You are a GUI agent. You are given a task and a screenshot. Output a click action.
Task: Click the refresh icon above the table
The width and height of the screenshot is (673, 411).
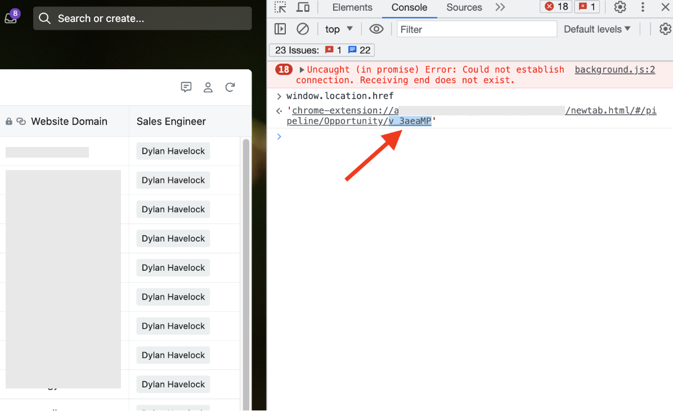[230, 87]
